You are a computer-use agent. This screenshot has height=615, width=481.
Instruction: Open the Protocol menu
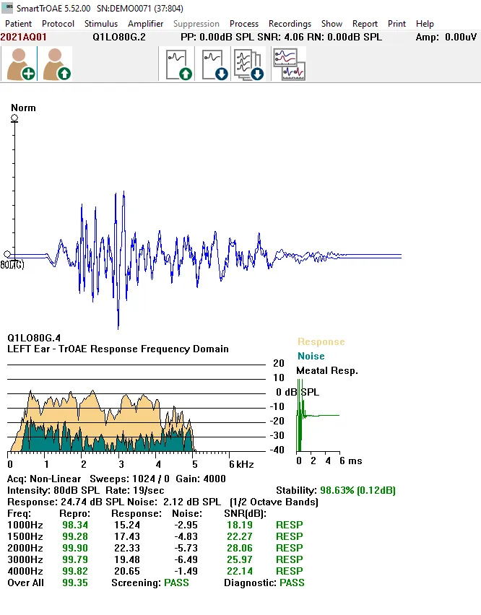tap(58, 24)
